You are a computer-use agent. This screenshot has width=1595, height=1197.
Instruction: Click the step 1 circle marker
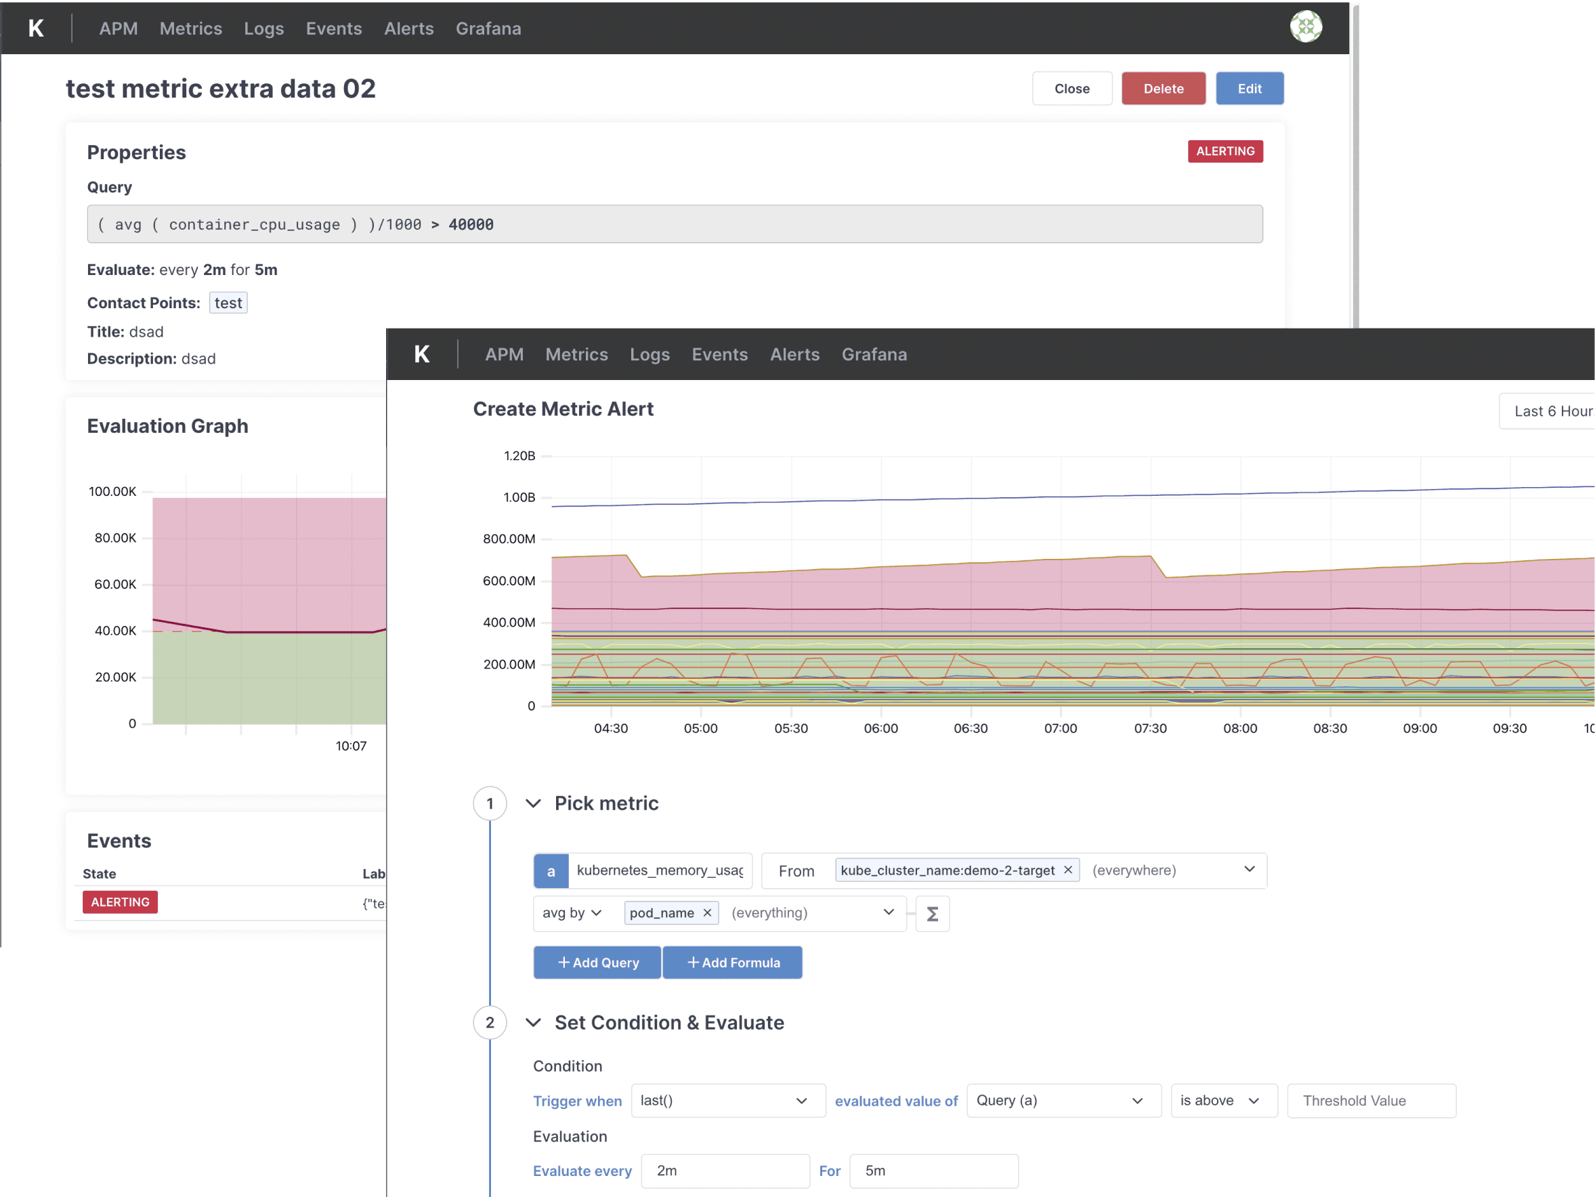point(490,803)
